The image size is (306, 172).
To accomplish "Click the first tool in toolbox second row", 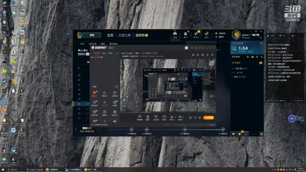I will click(94, 103).
